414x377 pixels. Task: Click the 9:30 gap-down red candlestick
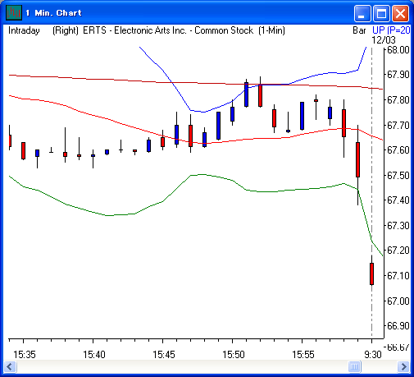click(371, 274)
